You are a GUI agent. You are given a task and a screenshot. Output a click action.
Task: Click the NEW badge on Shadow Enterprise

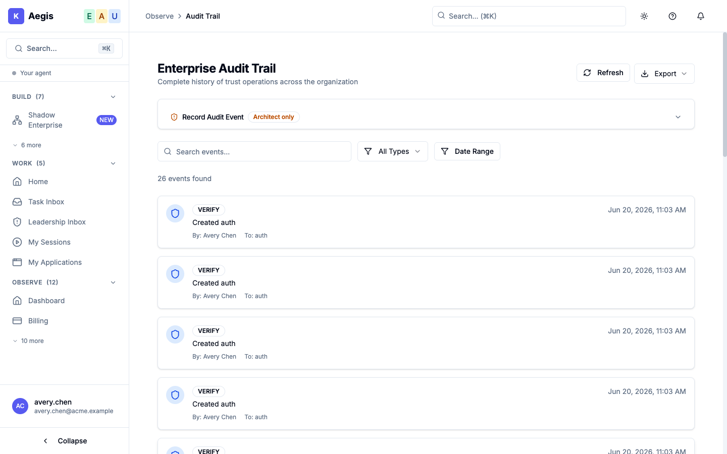pos(107,120)
